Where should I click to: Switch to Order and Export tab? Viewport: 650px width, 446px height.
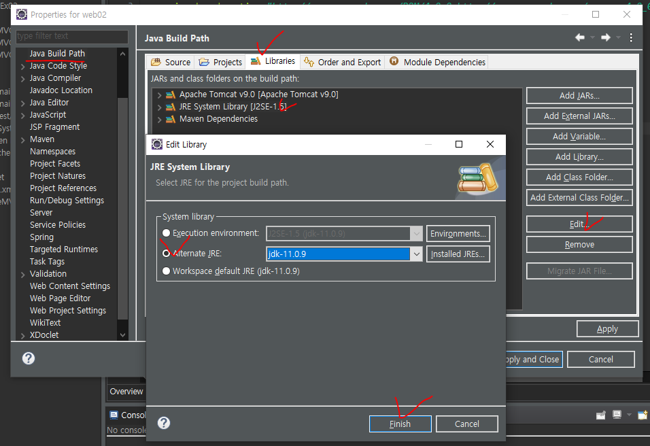point(343,62)
